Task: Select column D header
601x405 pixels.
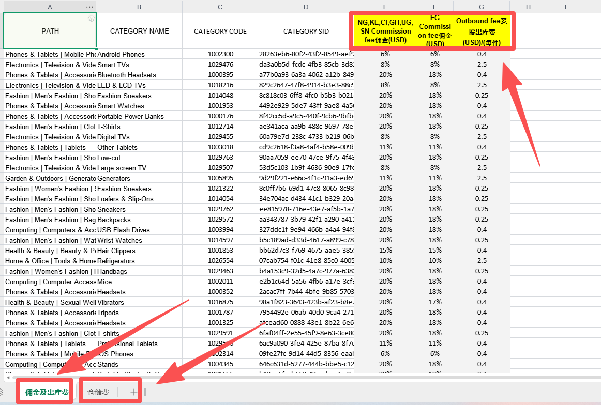Action: point(306,7)
